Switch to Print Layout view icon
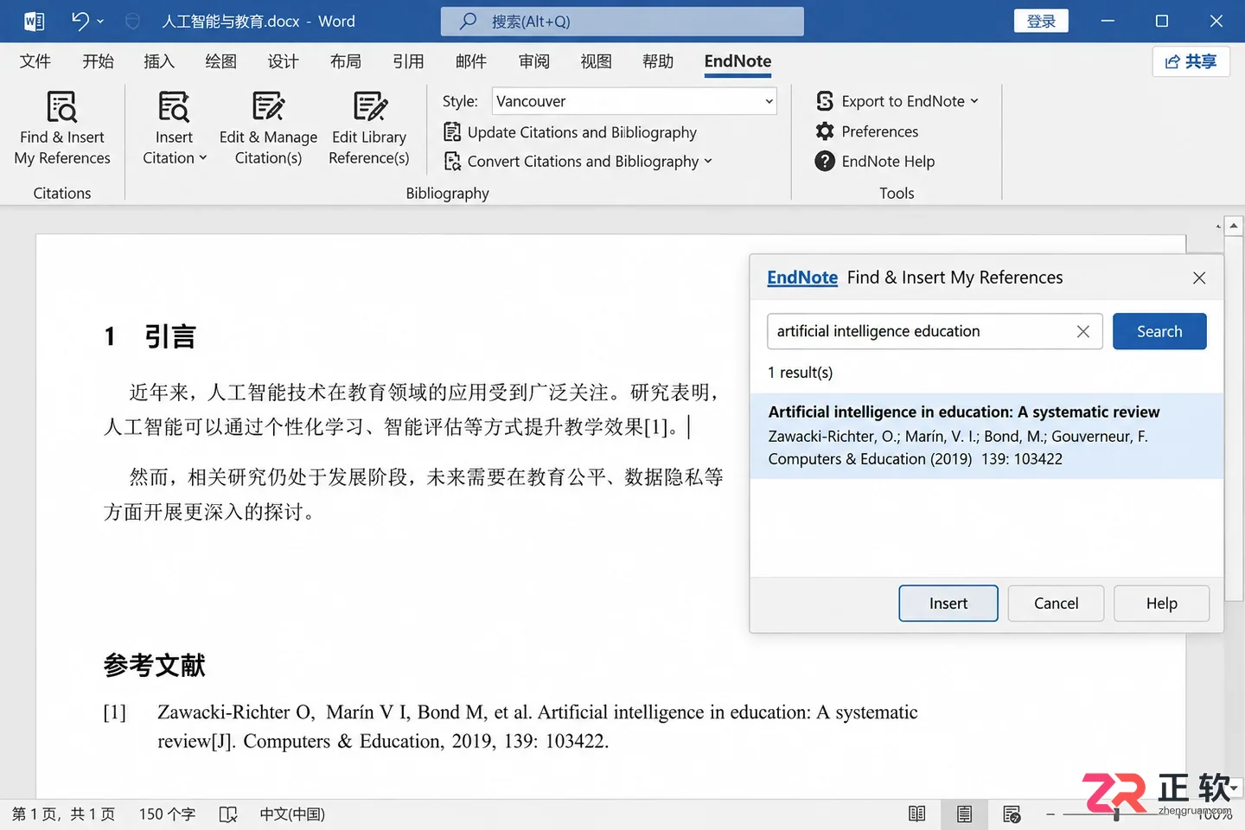Screen dimensions: 1245x830 click(965, 814)
